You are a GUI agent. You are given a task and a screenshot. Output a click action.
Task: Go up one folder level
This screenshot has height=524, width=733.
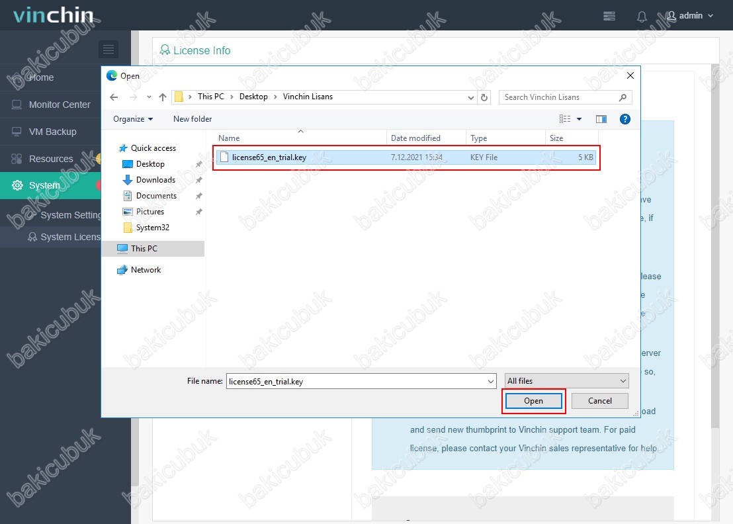click(x=163, y=97)
